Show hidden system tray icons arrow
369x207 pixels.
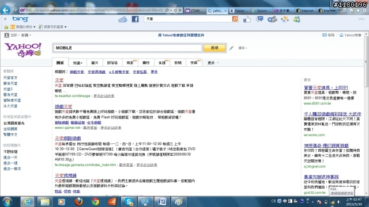[312, 202]
